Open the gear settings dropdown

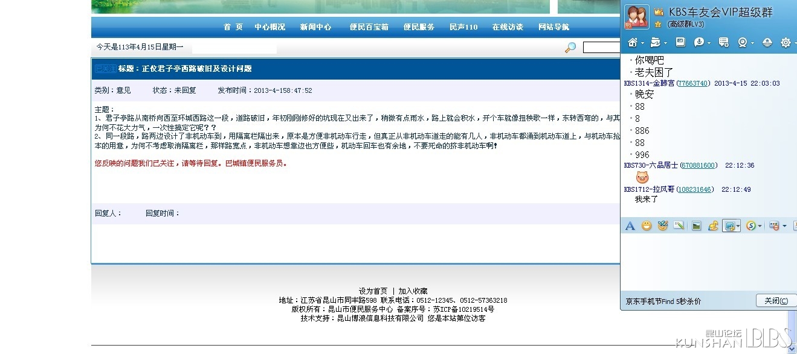pyautogui.click(x=787, y=42)
